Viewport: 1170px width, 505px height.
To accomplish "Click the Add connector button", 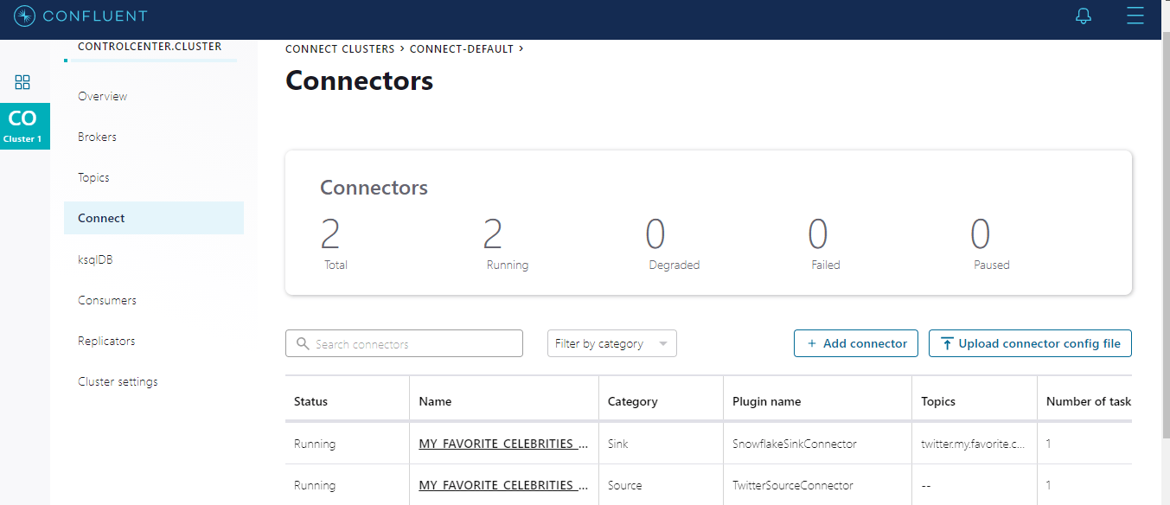I will click(x=855, y=343).
